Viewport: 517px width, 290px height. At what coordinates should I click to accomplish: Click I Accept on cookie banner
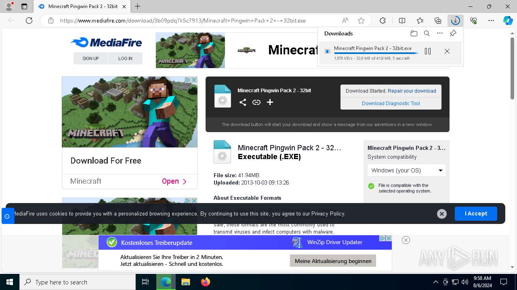(476, 213)
